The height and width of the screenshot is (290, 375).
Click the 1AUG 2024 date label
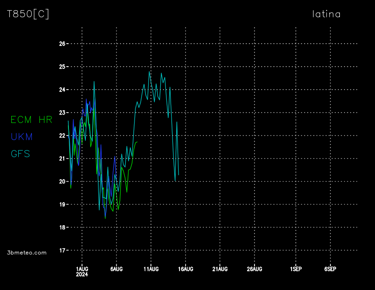coord(82,271)
